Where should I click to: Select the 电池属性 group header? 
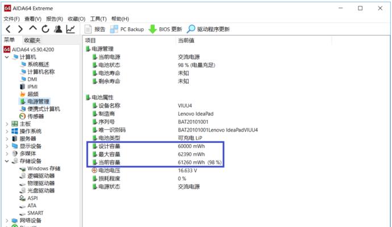coord(99,98)
